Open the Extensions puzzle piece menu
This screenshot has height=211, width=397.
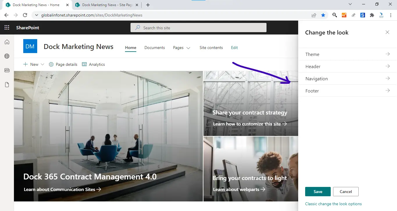(372, 15)
